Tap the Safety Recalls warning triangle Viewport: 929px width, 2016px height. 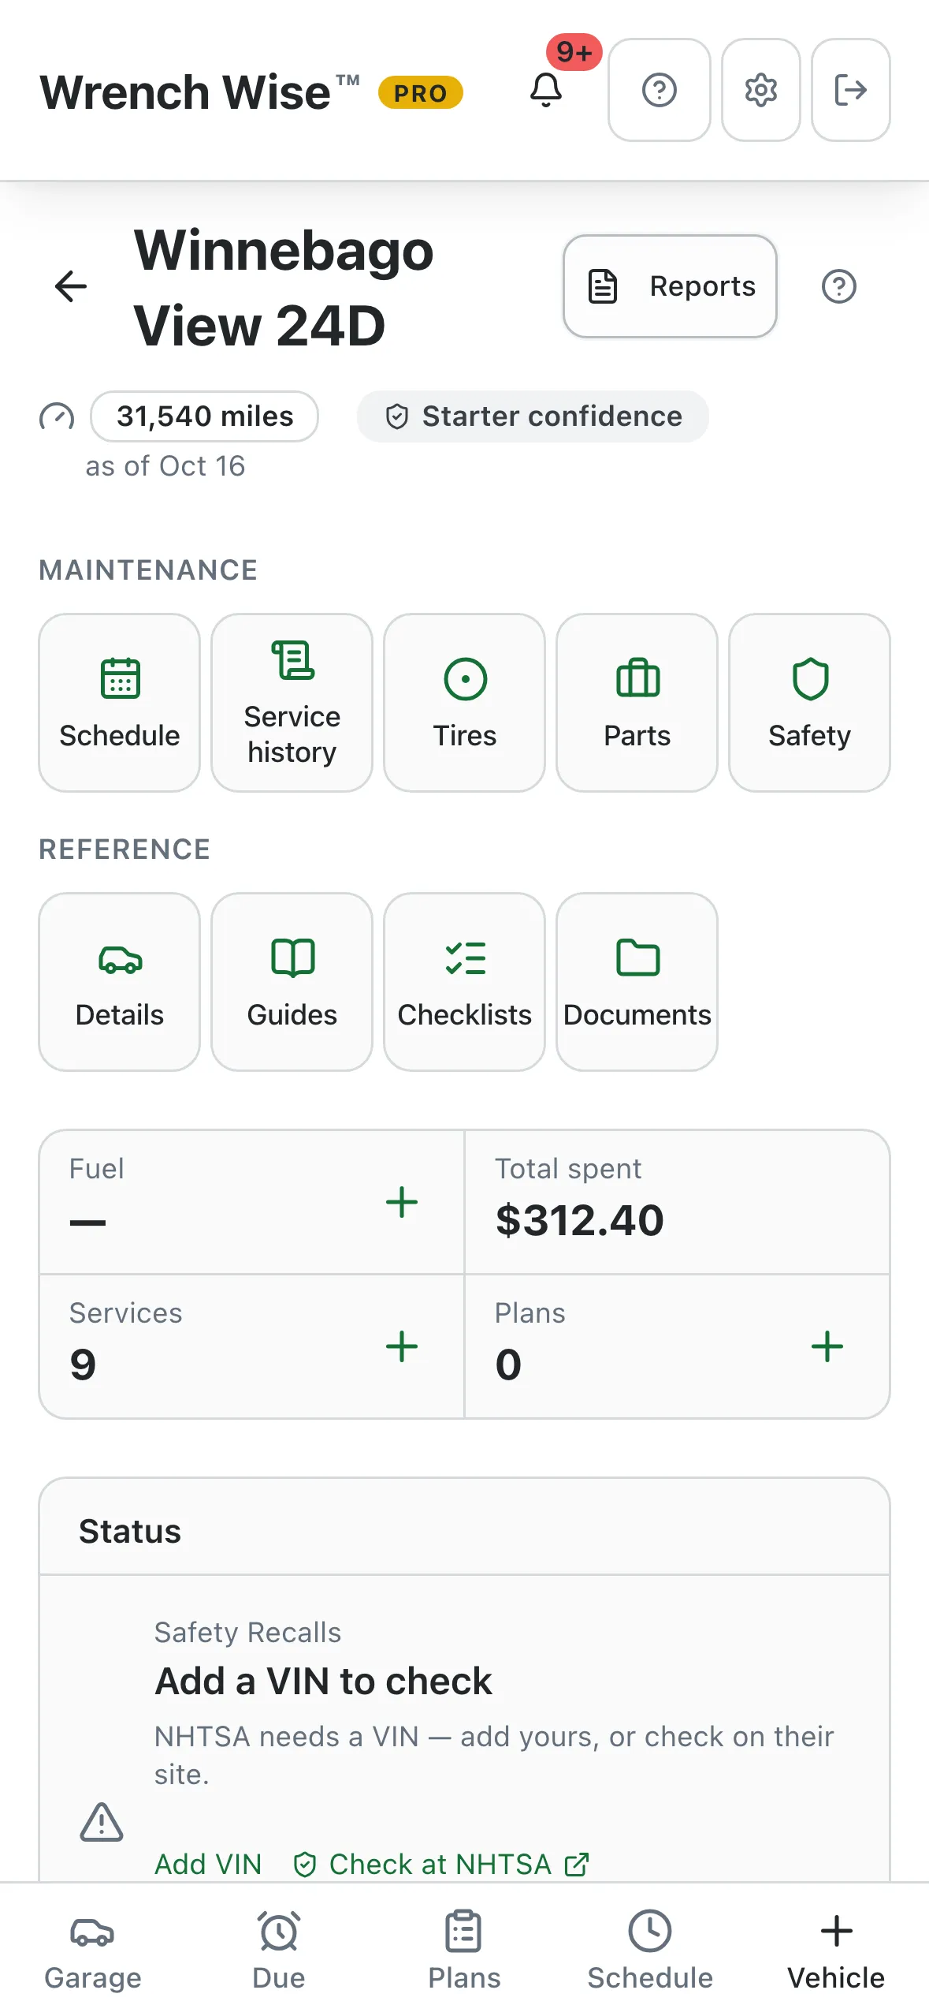(x=102, y=1822)
